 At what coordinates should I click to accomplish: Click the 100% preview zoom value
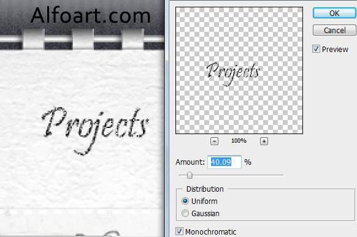(x=239, y=141)
